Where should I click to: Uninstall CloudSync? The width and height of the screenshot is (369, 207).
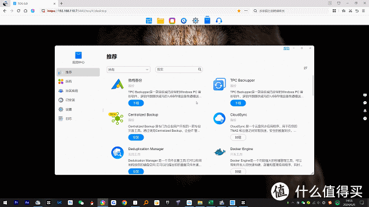238,137
